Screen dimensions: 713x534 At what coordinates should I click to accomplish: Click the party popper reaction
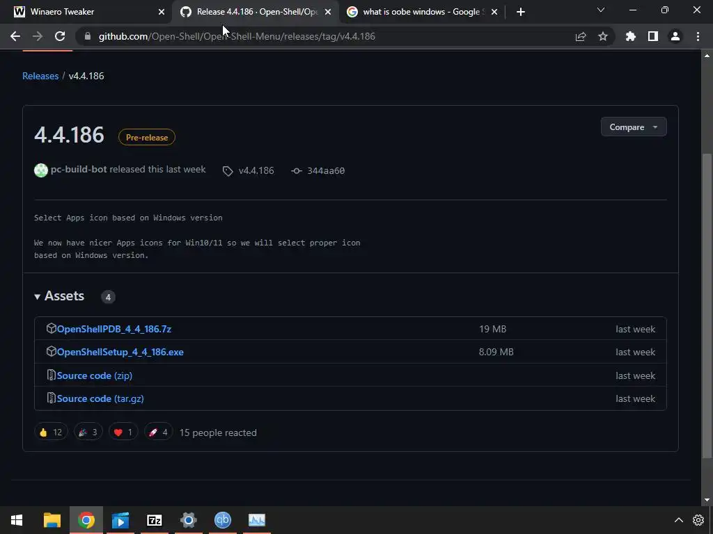click(x=88, y=432)
